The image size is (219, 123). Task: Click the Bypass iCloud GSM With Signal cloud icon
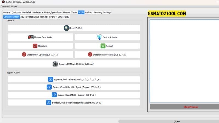[49, 87]
